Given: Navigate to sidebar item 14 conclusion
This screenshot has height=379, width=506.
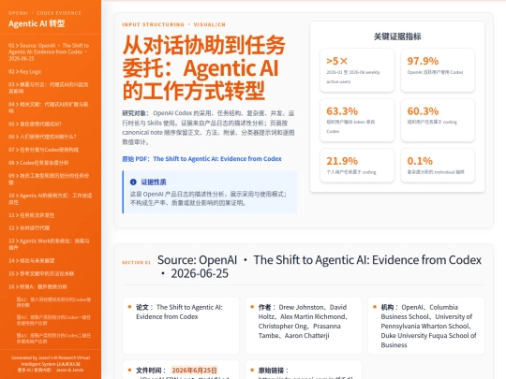Looking at the screenshot, I should tap(31, 260).
